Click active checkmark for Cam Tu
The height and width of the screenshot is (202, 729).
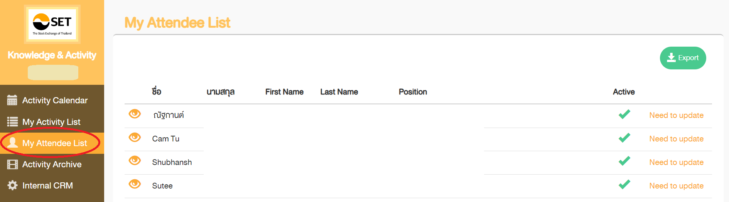624,138
